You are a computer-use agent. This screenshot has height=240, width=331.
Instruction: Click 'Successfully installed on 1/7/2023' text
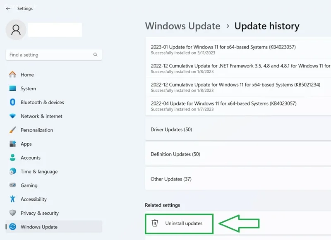[x=182, y=109]
